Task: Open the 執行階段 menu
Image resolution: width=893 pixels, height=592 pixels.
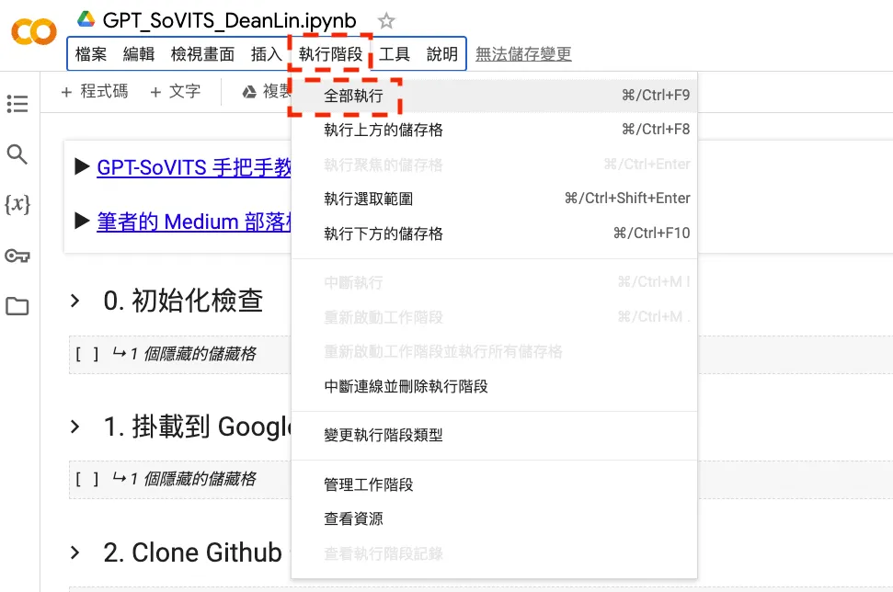Action: pos(331,54)
